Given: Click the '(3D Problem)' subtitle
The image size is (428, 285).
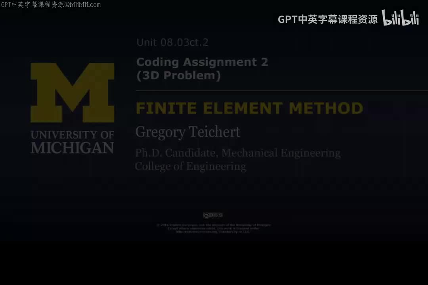Looking at the screenshot, I should coord(178,76).
